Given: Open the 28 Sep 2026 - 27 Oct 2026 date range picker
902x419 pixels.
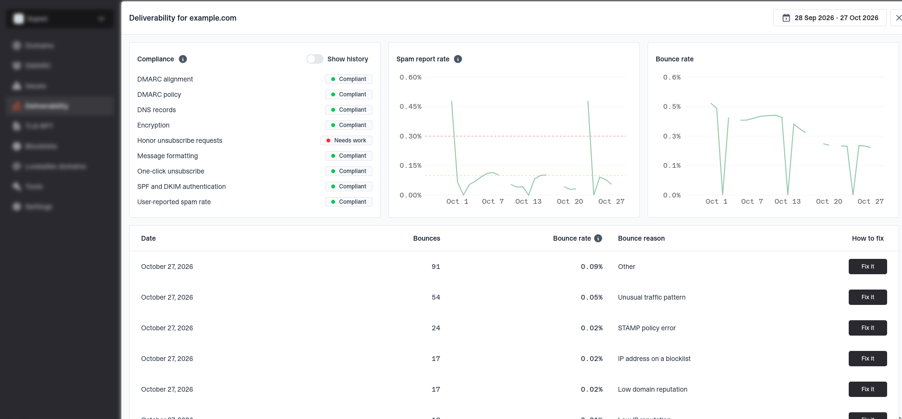Looking at the screenshot, I should pos(830,18).
